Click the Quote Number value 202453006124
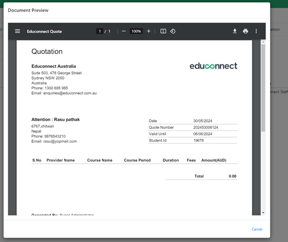The width and height of the screenshot is (288, 242). [205, 127]
